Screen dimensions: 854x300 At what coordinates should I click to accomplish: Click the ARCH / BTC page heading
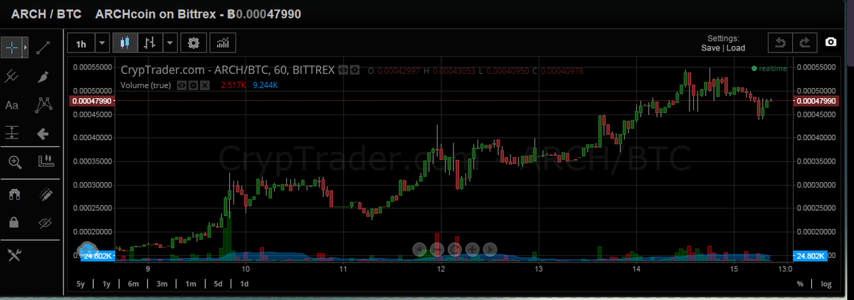46,14
